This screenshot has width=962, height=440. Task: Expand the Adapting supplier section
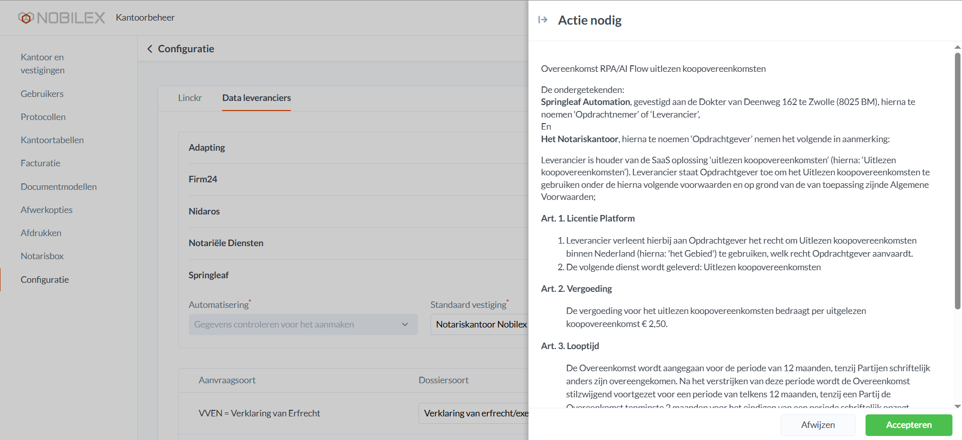(x=207, y=148)
